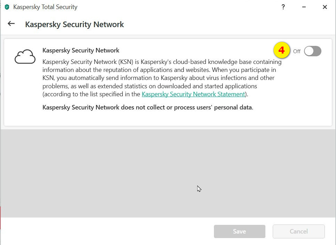
Task: Open help with the question mark icon
Action: (x=283, y=7)
